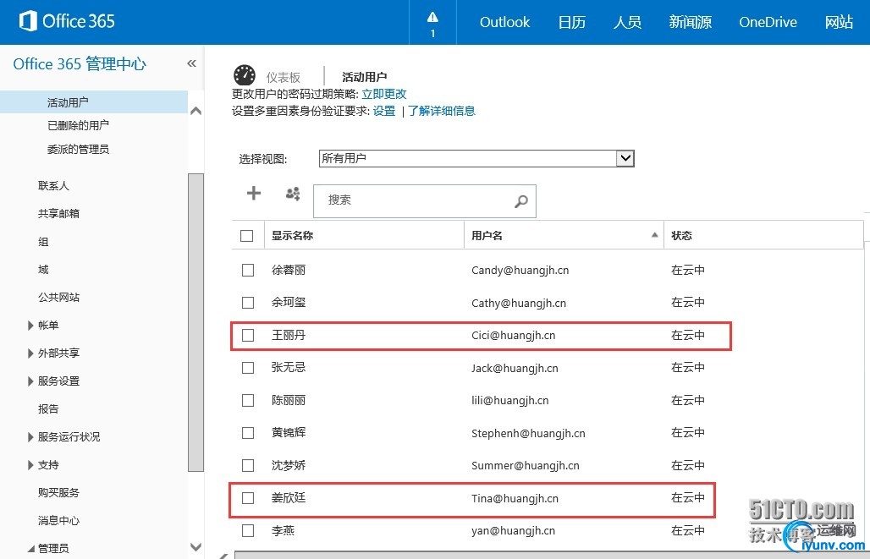Click the dashboard gauge icon
The image size is (870, 559).
pyautogui.click(x=244, y=75)
